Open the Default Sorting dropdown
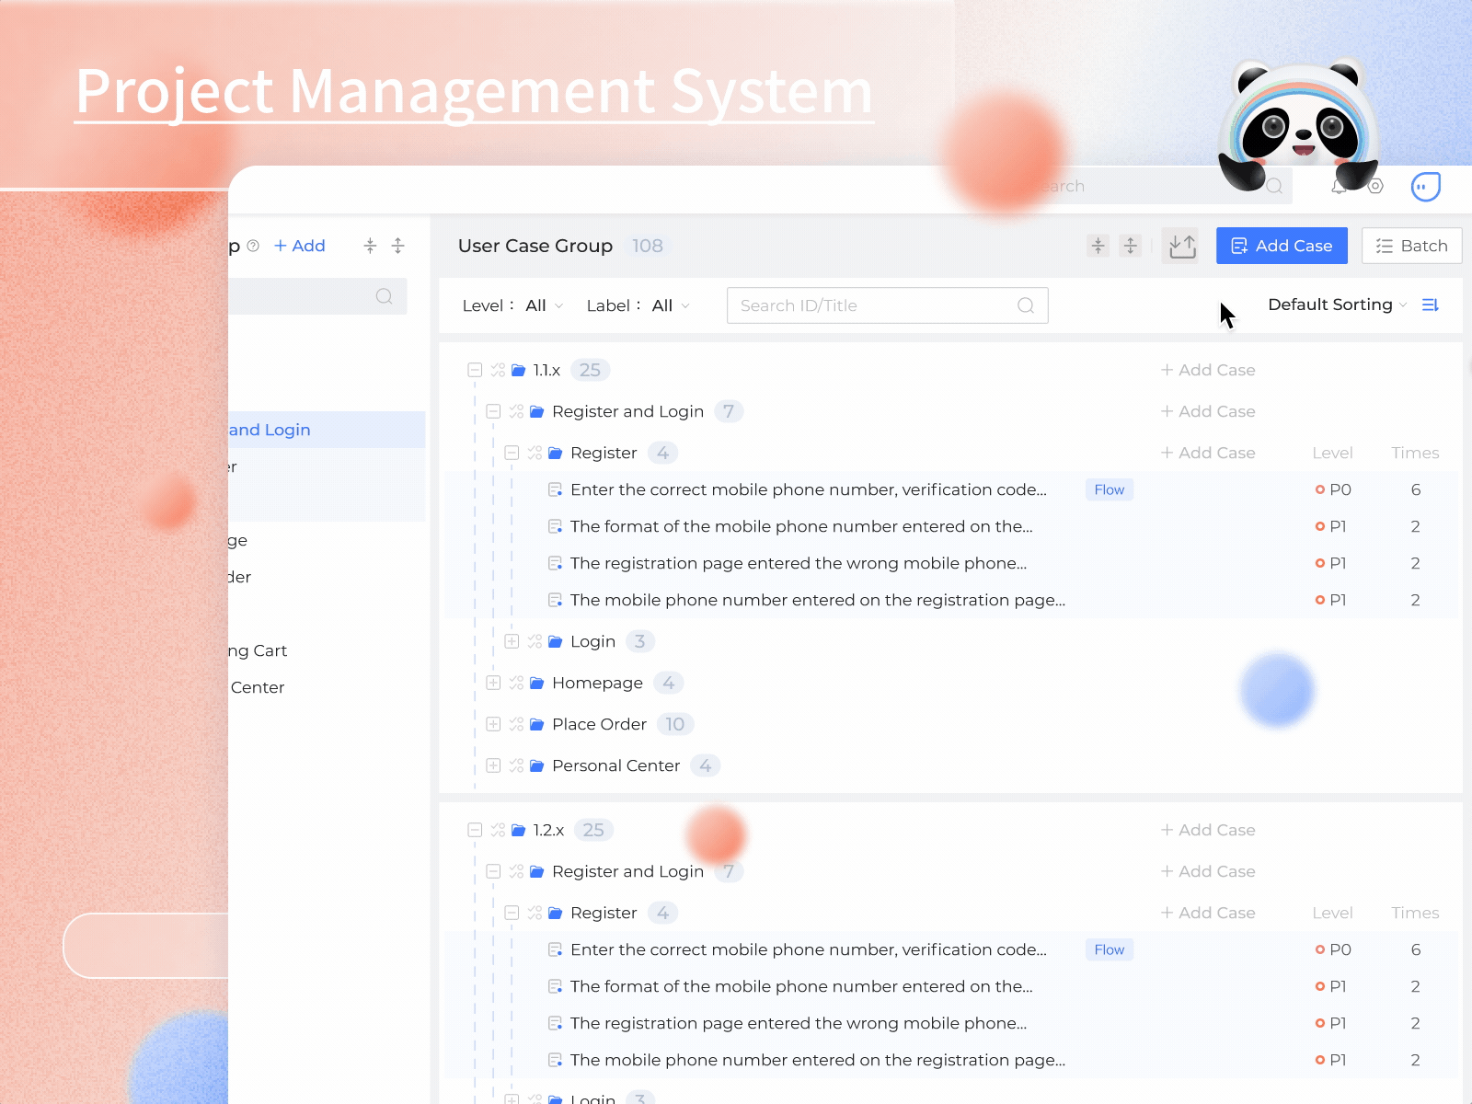The width and height of the screenshot is (1472, 1104). (1337, 305)
